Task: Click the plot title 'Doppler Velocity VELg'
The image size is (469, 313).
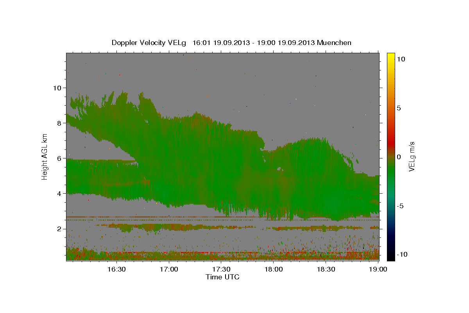Action: [x=149, y=43]
